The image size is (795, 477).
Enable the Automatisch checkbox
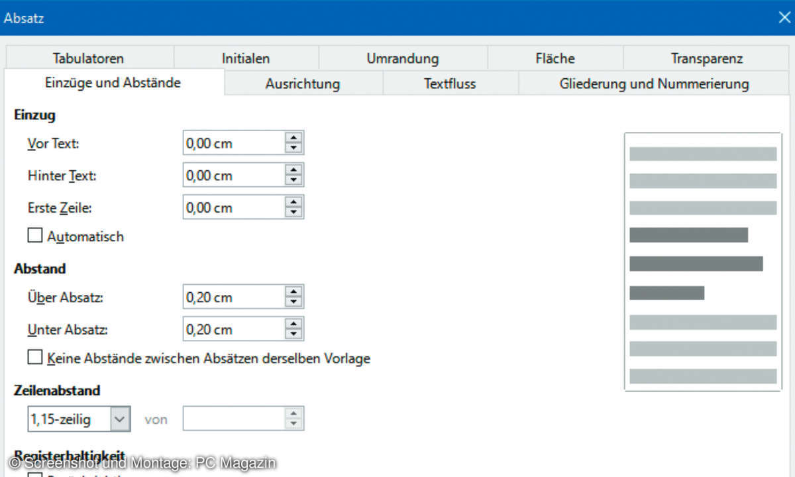(34, 236)
